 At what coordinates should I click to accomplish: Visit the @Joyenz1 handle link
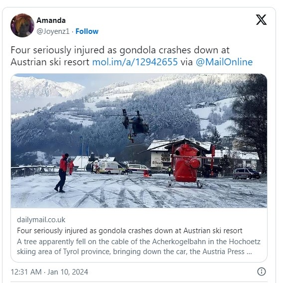tap(53, 31)
